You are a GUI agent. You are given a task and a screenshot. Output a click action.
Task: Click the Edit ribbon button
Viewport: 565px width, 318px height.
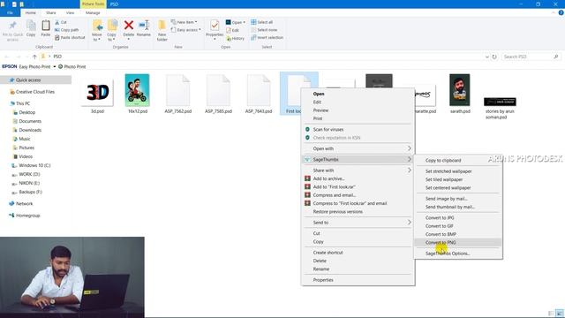click(233, 30)
